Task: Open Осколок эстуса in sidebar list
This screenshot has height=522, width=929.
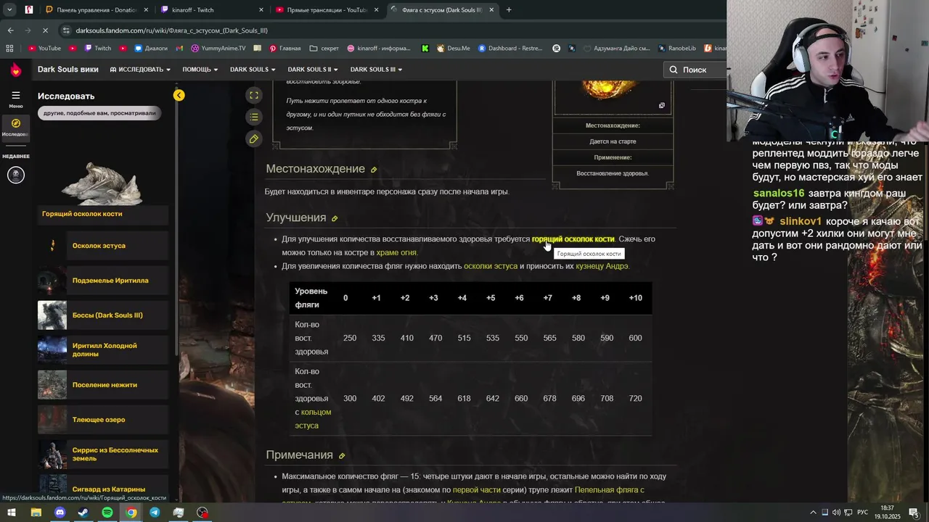Action: (103, 246)
